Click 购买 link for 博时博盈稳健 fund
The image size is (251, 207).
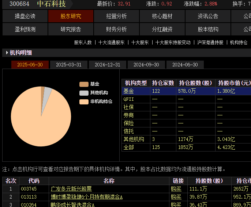point(176,197)
